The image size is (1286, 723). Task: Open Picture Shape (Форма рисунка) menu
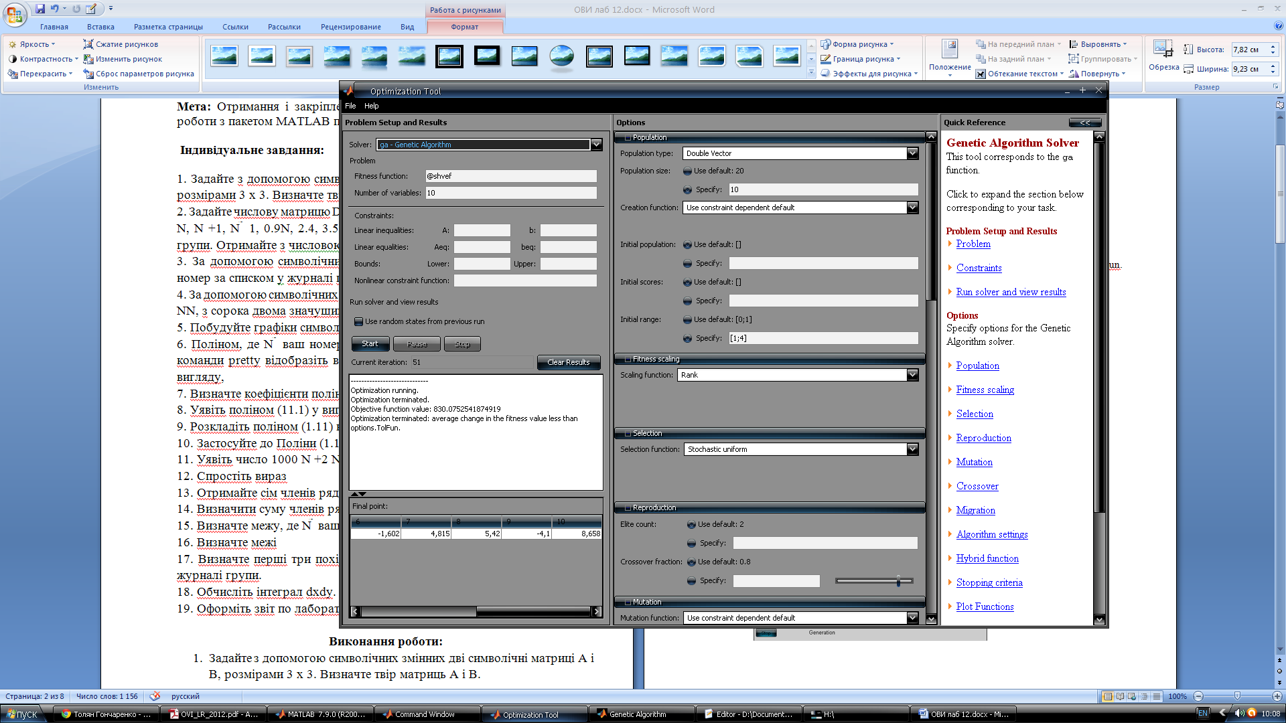click(x=857, y=44)
